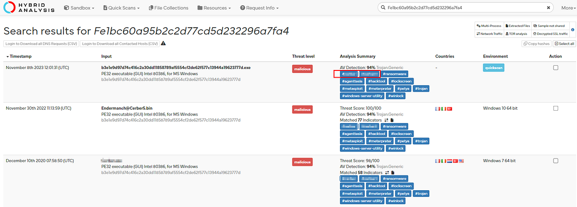Click the #ransomware tag in the quickscan row

[x=395, y=74]
